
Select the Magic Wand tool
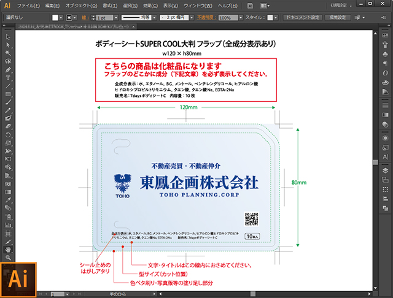click(x=8, y=53)
